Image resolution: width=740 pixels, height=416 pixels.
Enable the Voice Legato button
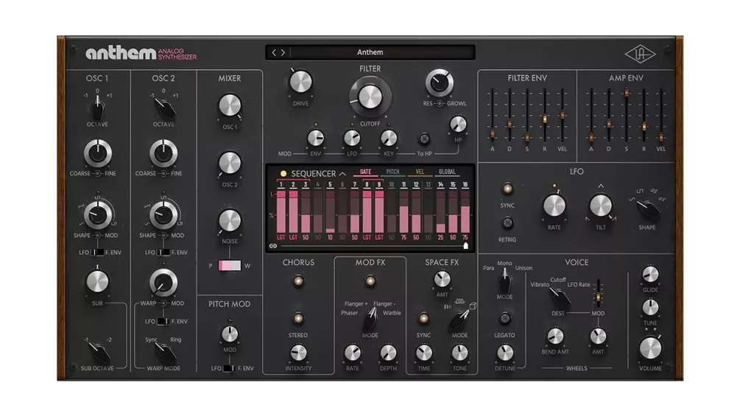[x=504, y=318]
